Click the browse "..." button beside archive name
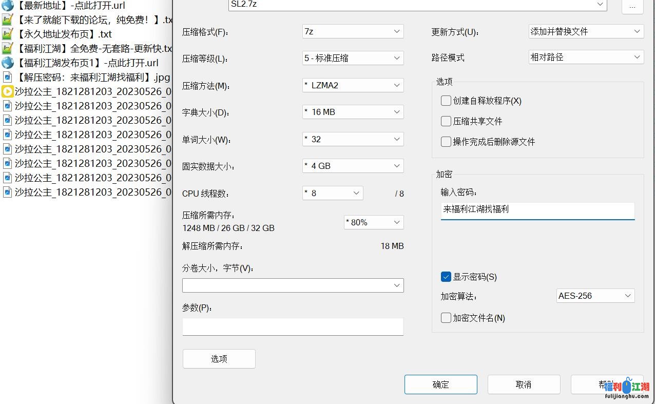 click(x=632, y=6)
